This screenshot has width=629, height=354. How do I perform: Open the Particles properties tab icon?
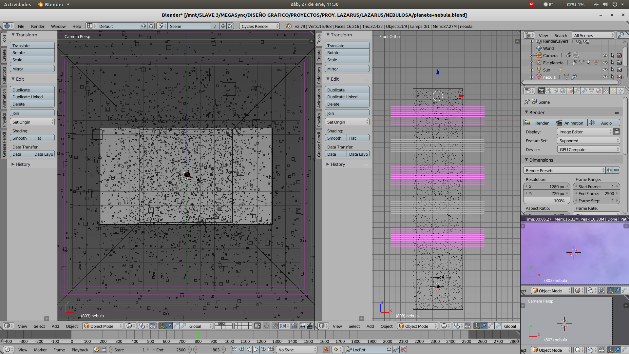click(x=613, y=91)
